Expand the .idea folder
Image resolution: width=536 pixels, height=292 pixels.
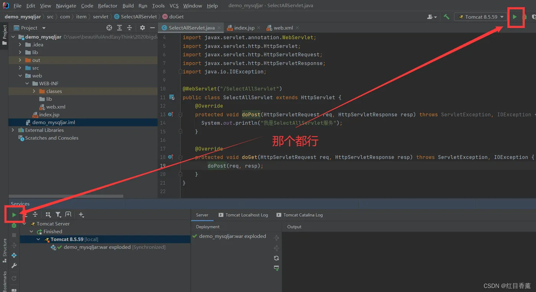coord(20,45)
